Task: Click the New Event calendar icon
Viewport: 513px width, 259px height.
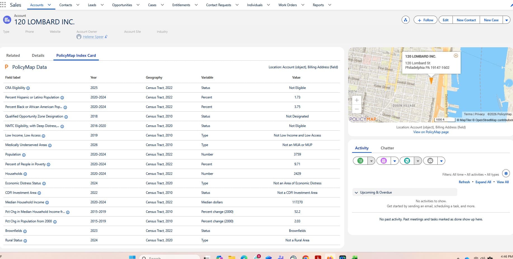Action: pos(384,161)
